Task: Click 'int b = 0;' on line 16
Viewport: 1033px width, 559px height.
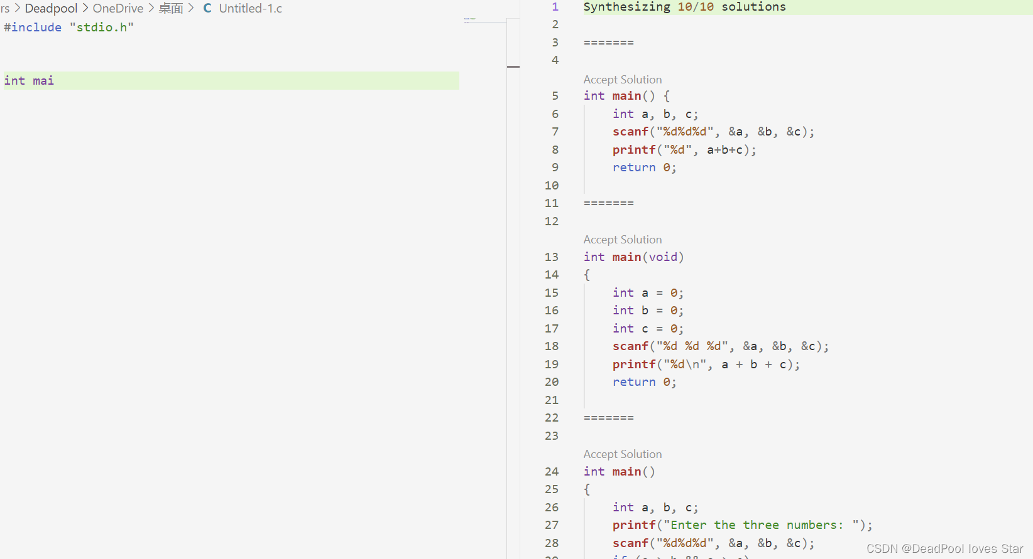Action: tap(648, 311)
